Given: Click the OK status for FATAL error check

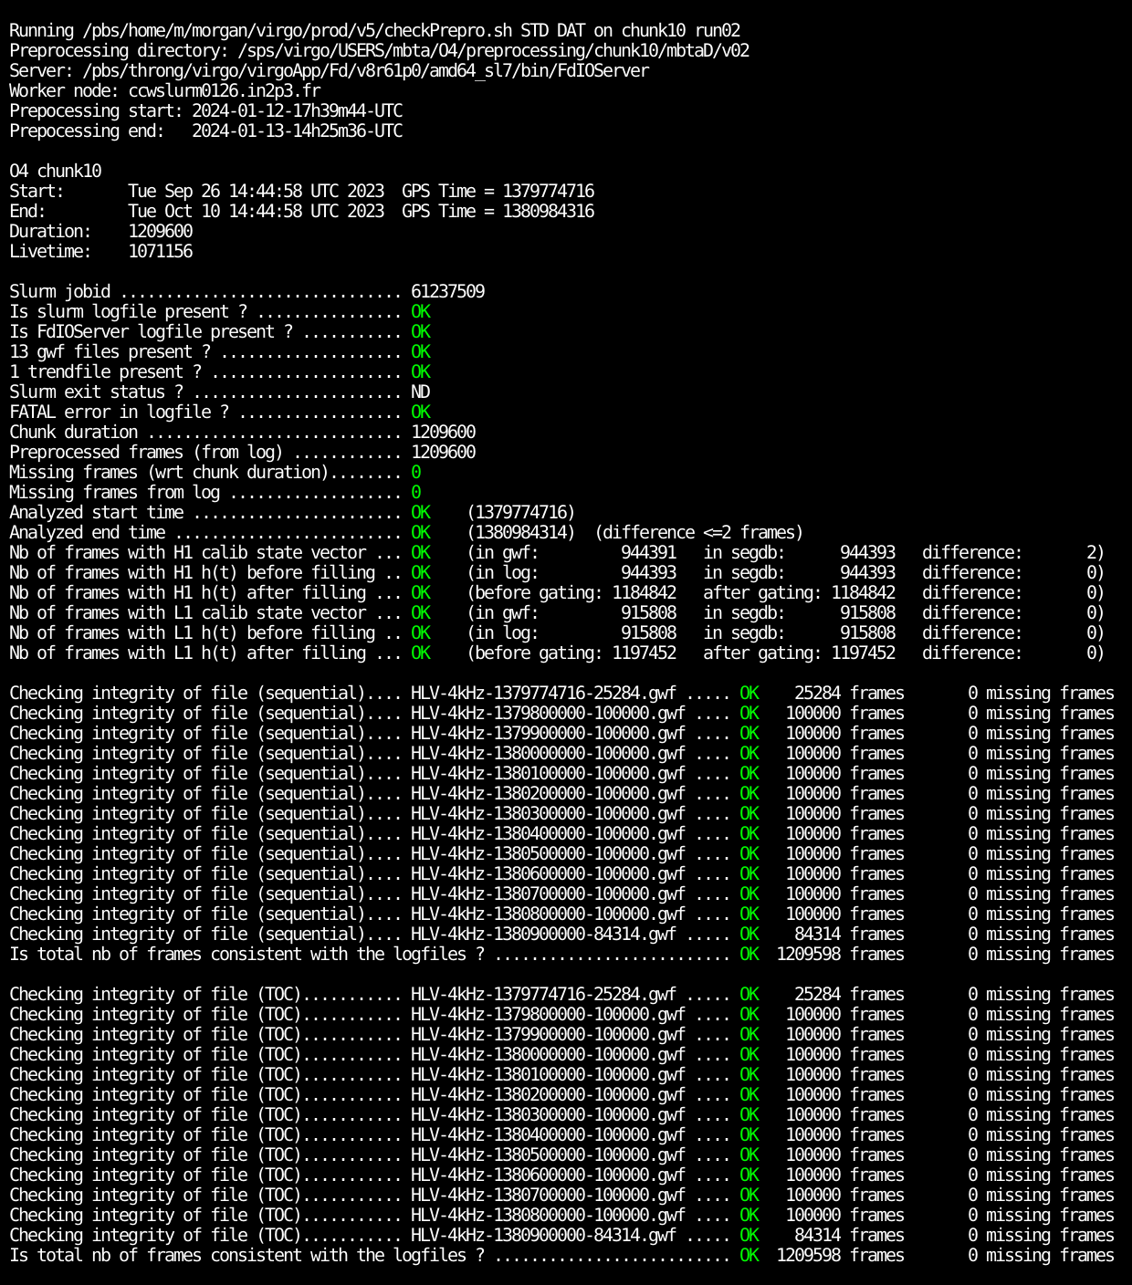Looking at the screenshot, I should pos(420,413).
